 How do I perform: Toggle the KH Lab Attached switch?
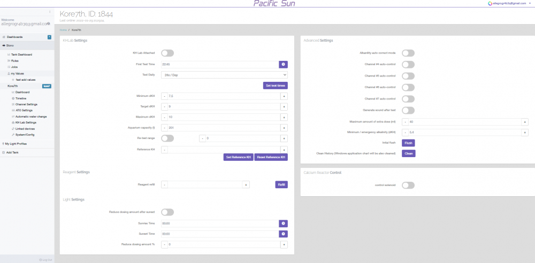point(167,53)
